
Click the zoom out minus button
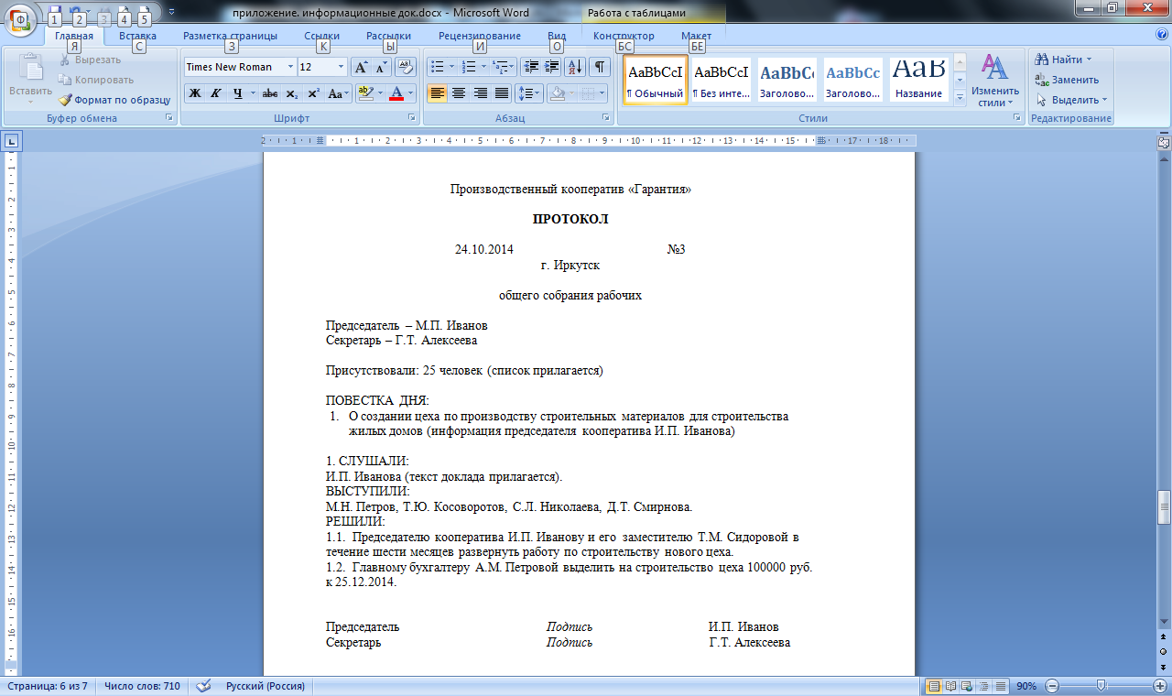1052,686
